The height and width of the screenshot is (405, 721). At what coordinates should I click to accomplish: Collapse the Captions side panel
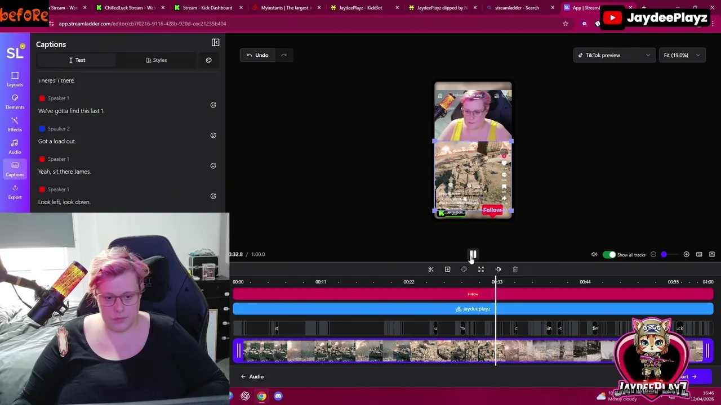215,43
